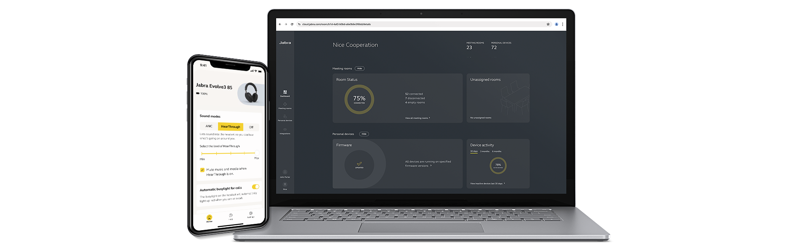The image size is (808, 252).
Task: Tap the 100% battery indicator on phone
Action: point(202,94)
